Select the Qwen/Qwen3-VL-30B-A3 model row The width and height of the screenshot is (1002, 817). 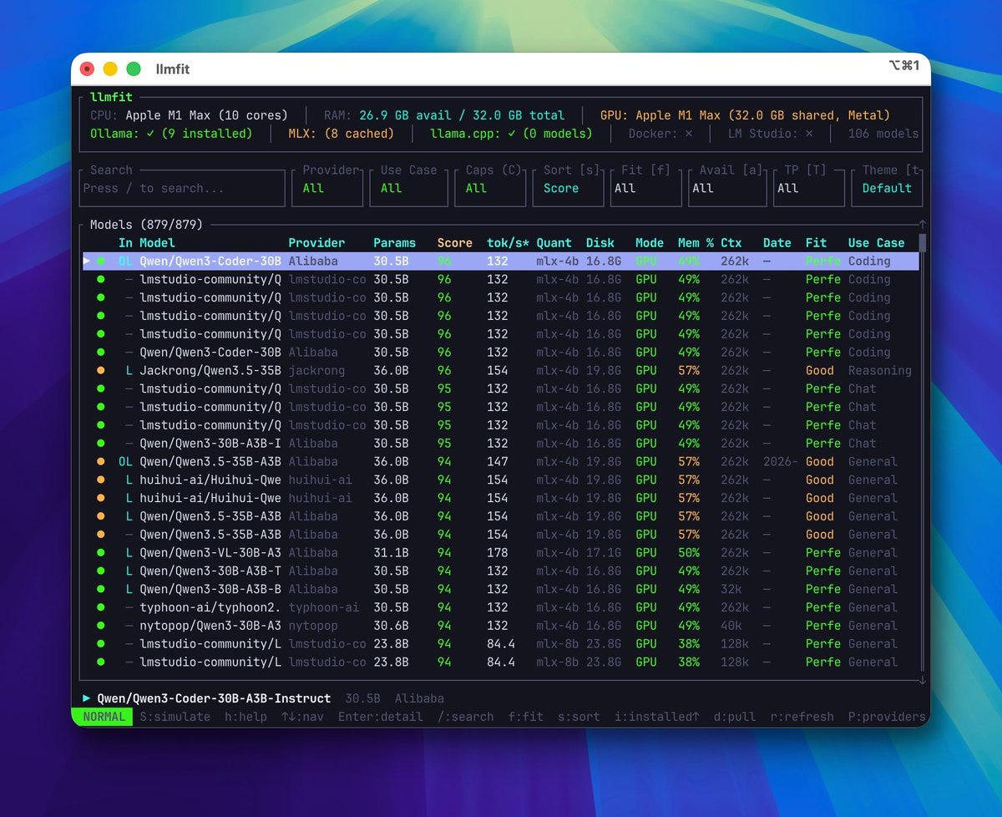[x=501, y=553]
